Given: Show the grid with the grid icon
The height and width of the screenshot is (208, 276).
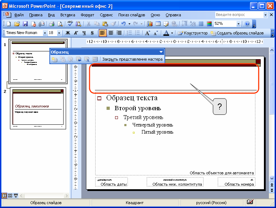Looking at the screenshot, I should (201, 24).
